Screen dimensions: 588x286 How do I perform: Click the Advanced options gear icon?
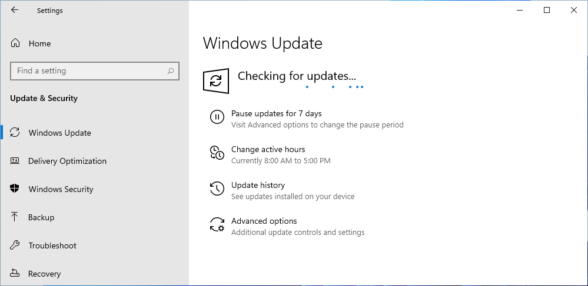click(x=217, y=224)
